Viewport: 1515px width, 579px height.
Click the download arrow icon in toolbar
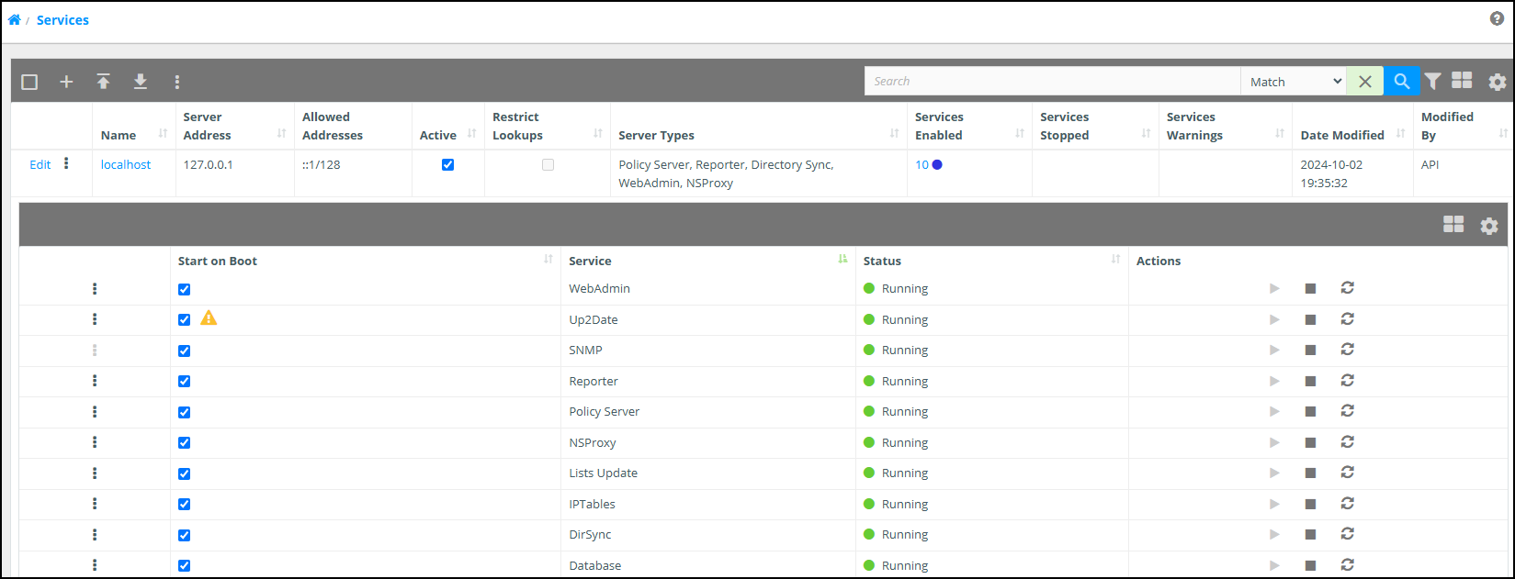[x=141, y=82]
